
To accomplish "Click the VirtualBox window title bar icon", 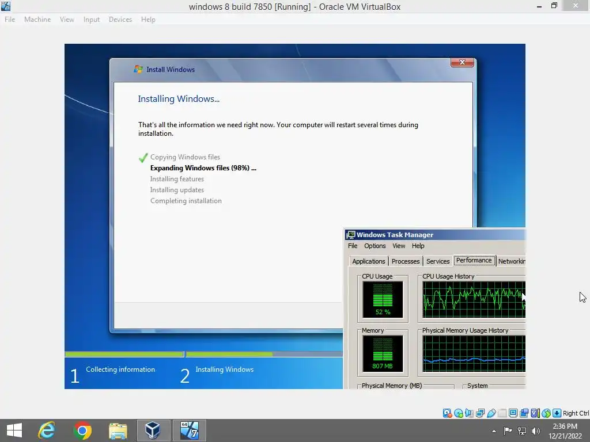I will point(6,6).
